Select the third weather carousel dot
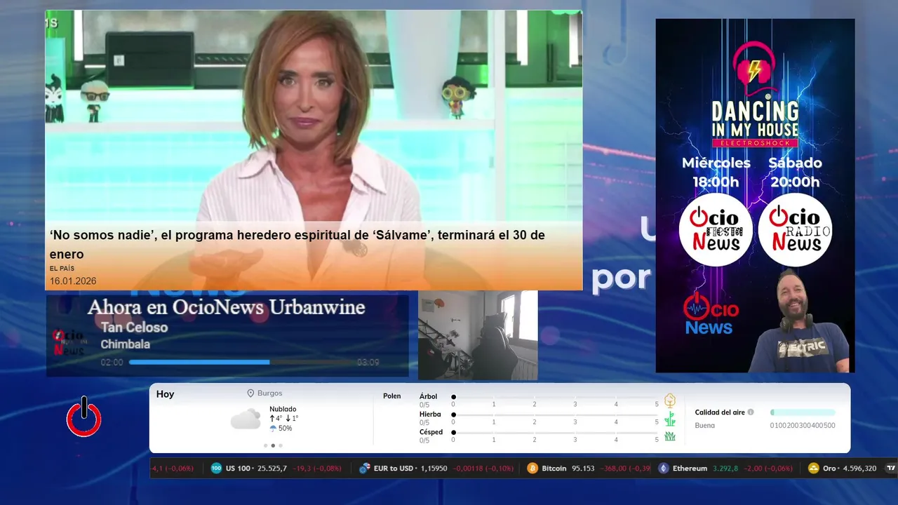This screenshot has height=505, width=898. pos(281,445)
